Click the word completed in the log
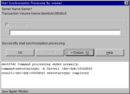Screen dimensions: 130x94 (81, 73)
